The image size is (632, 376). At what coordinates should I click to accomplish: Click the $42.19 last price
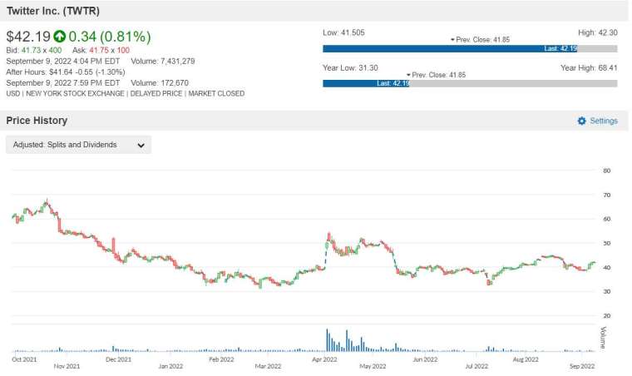click(28, 37)
